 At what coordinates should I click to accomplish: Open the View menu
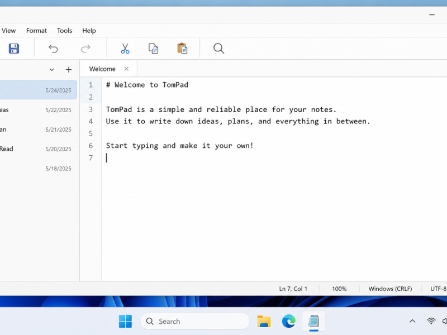pos(8,31)
